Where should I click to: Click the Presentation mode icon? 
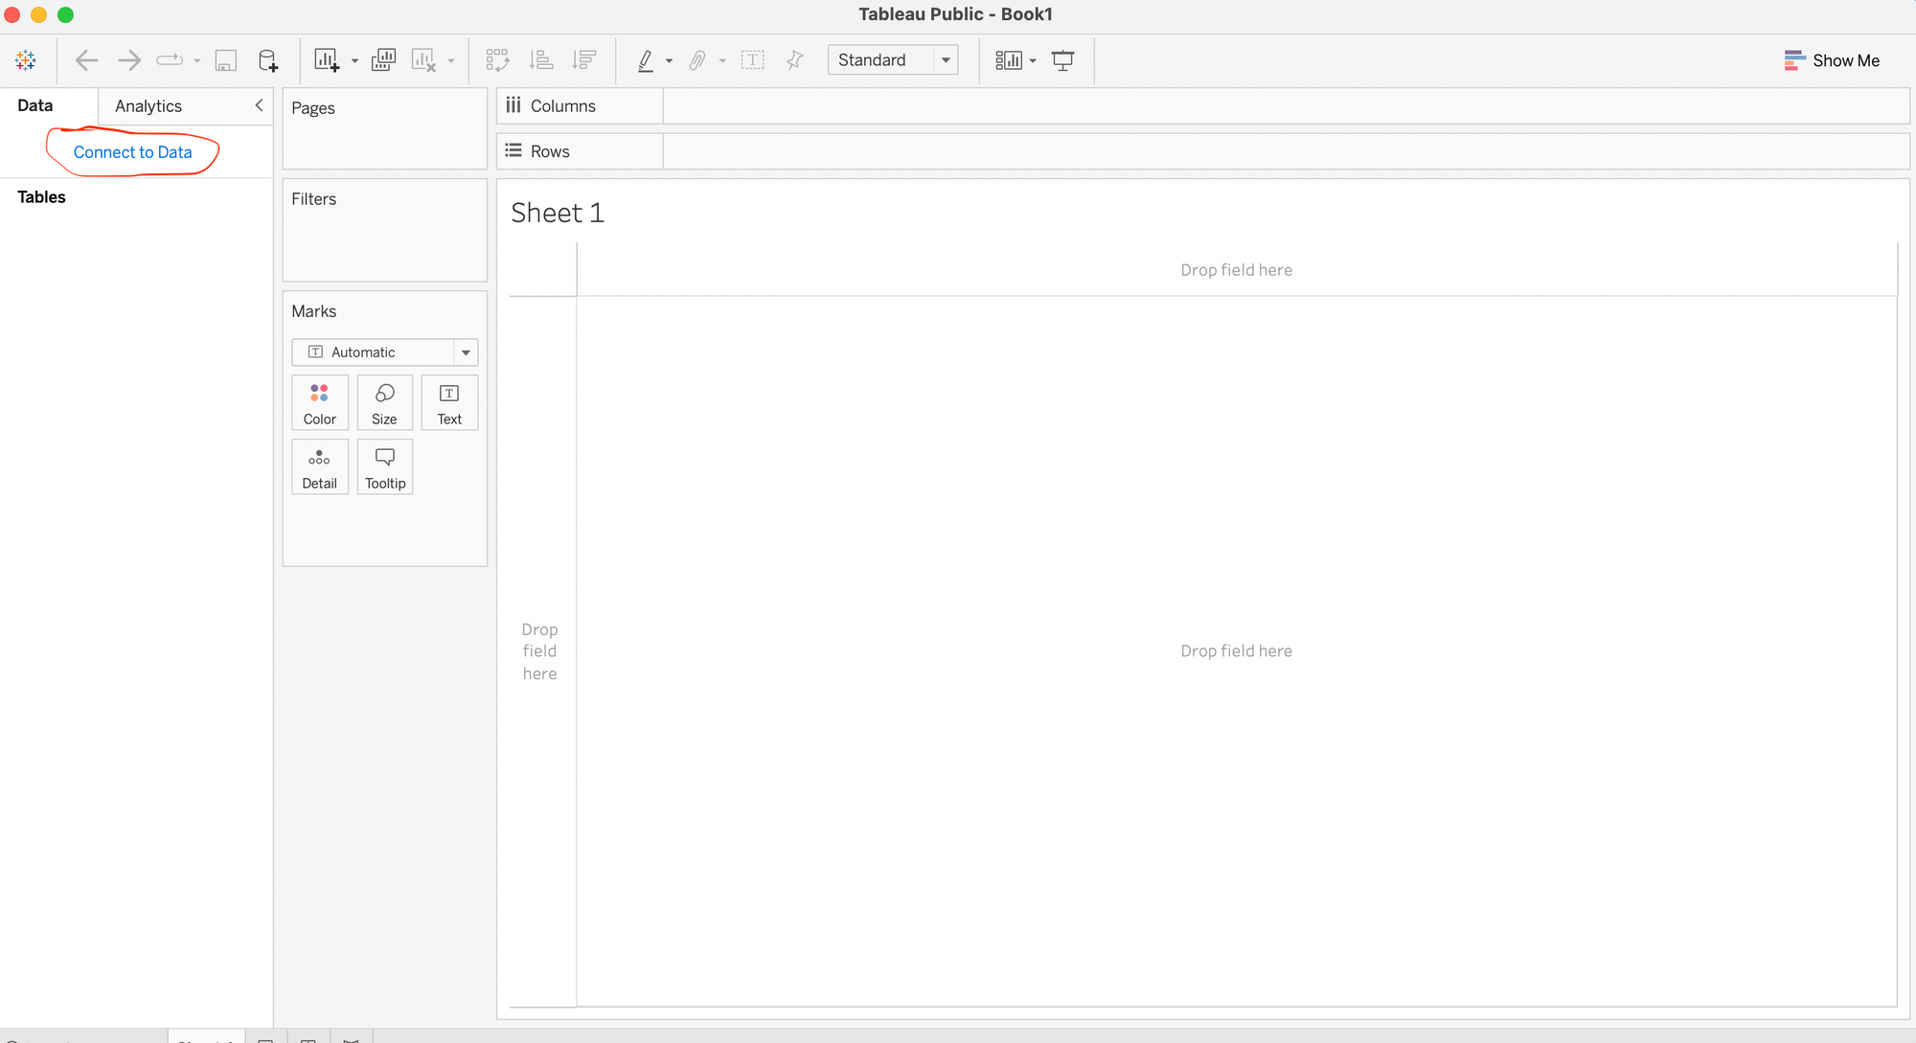point(1062,60)
